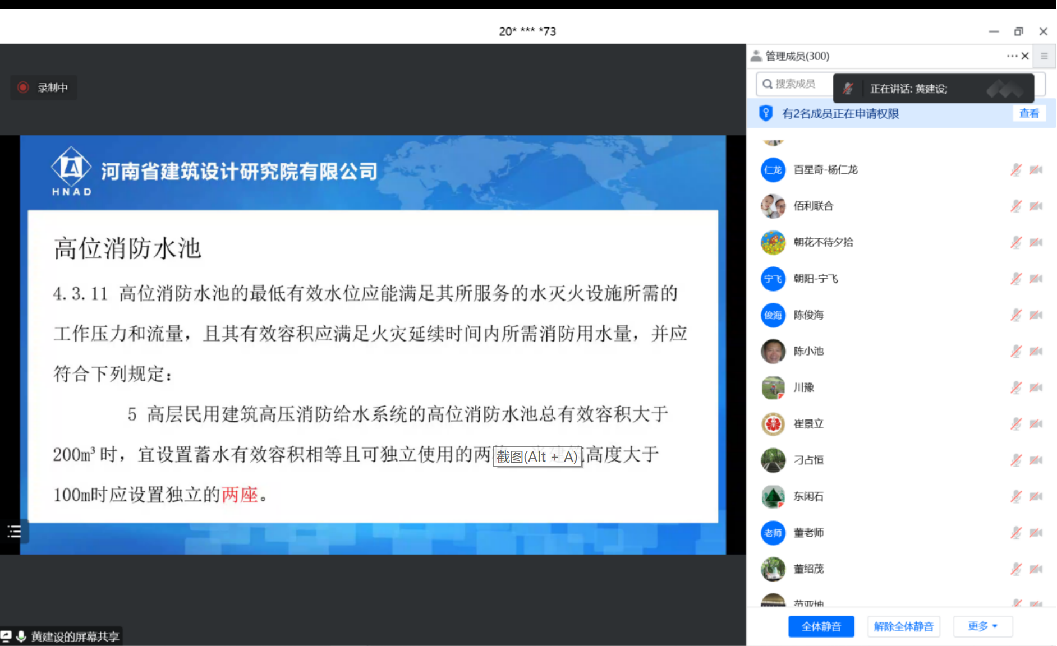
Task: Click camera icon for 川豫
Action: (1036, 387)
